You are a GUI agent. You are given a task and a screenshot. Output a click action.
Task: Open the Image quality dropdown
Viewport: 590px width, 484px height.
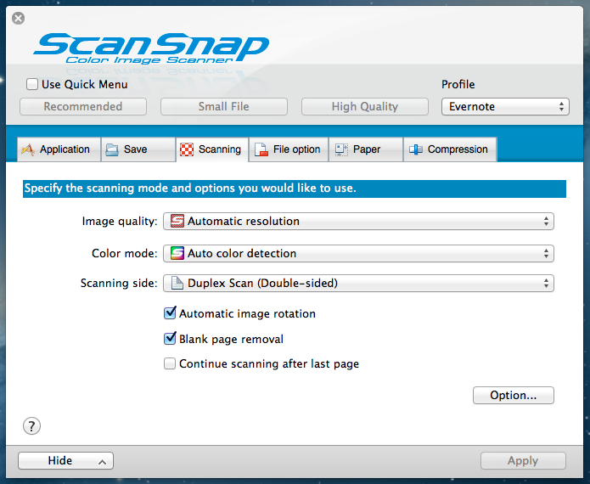point(358,221)
